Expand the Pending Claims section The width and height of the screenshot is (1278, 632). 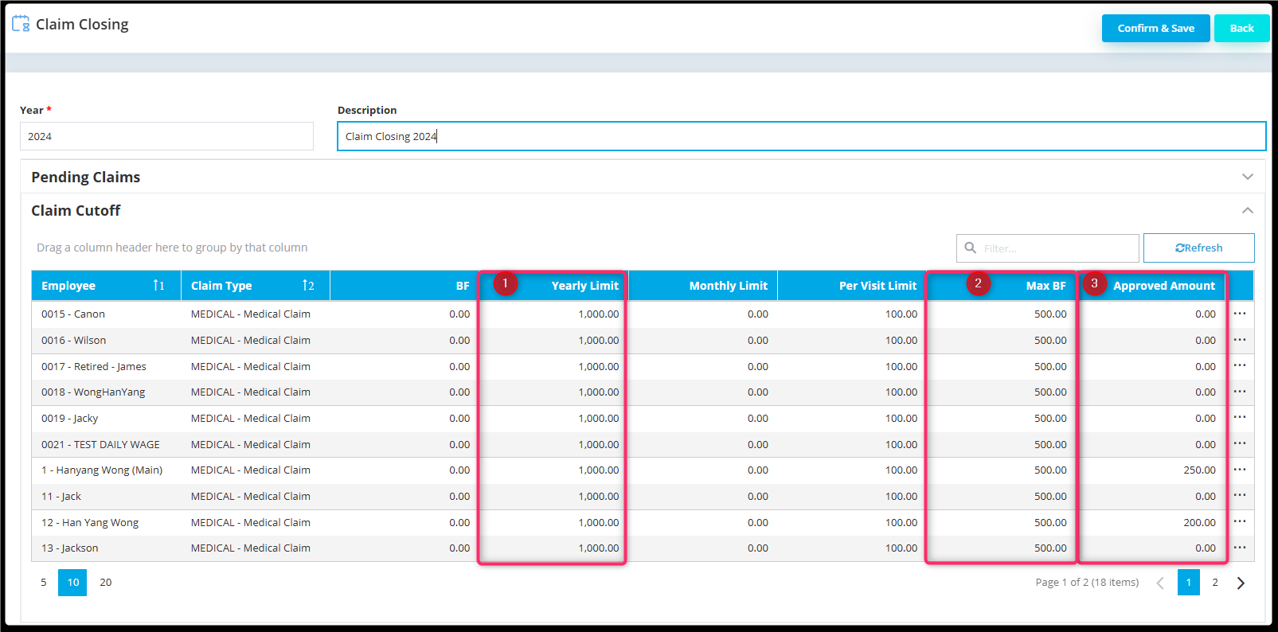click(x=1248, y=177)
